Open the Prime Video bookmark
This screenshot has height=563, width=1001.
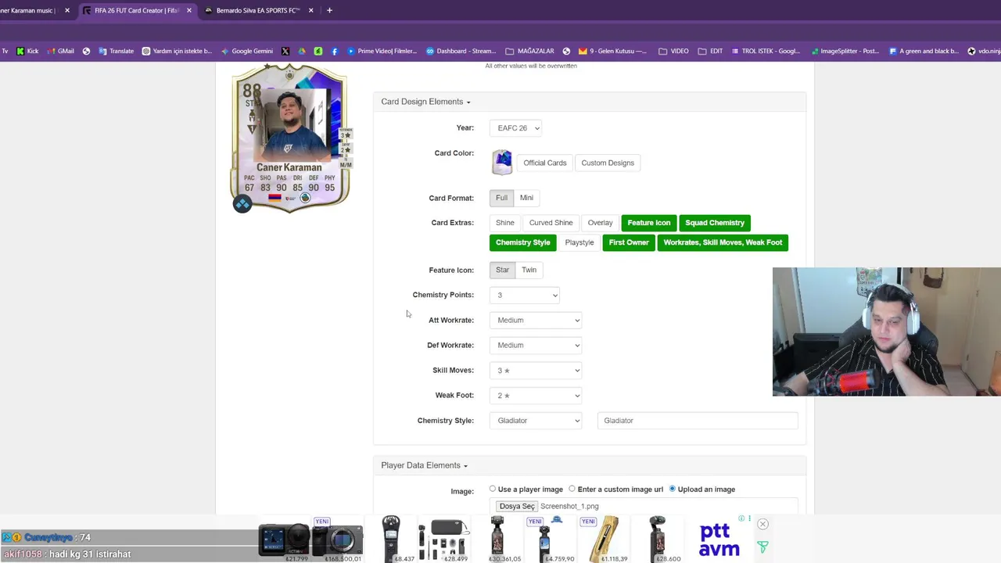(x=382, y=51)
